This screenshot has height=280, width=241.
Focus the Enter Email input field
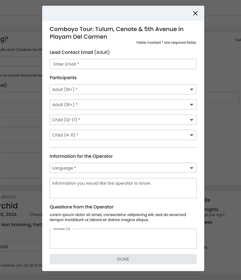123,64
